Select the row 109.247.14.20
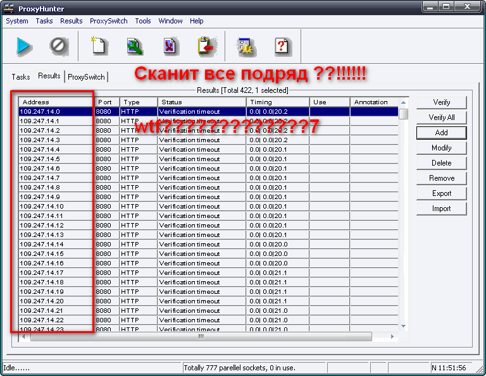The height and width of the screenshot is (376, 486). tap(209, 301)
